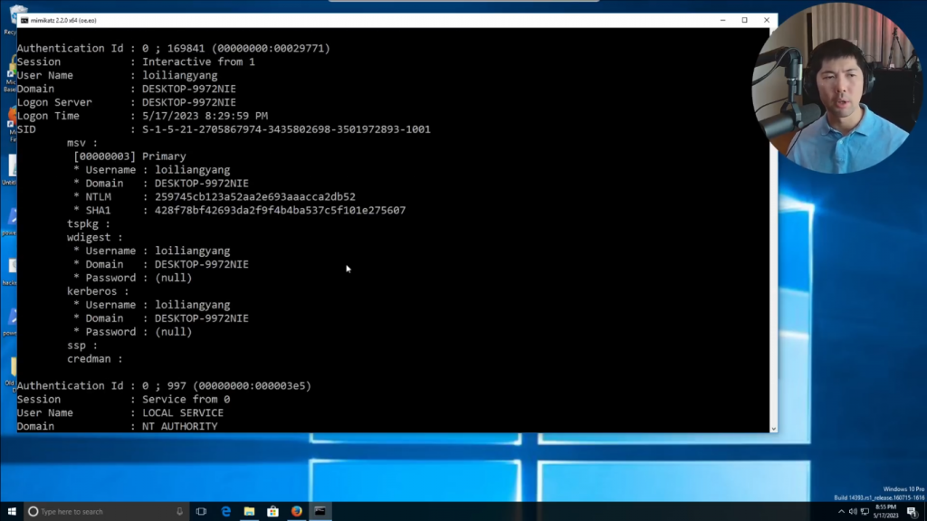This screenshot has height=521, width=927.
Task: Click the Authentication Id 997 line
Action: [x=164, y=385]
